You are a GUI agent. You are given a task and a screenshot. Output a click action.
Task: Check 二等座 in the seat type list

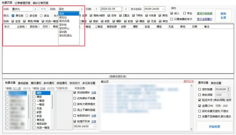(34, 101)
